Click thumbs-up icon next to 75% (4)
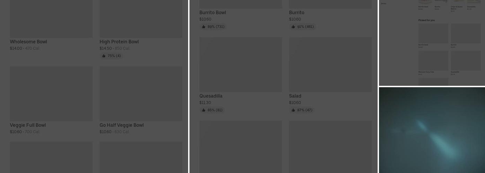The height and width of the screenshot is (173, 485). pyautogui.click(x=104, y=56)
